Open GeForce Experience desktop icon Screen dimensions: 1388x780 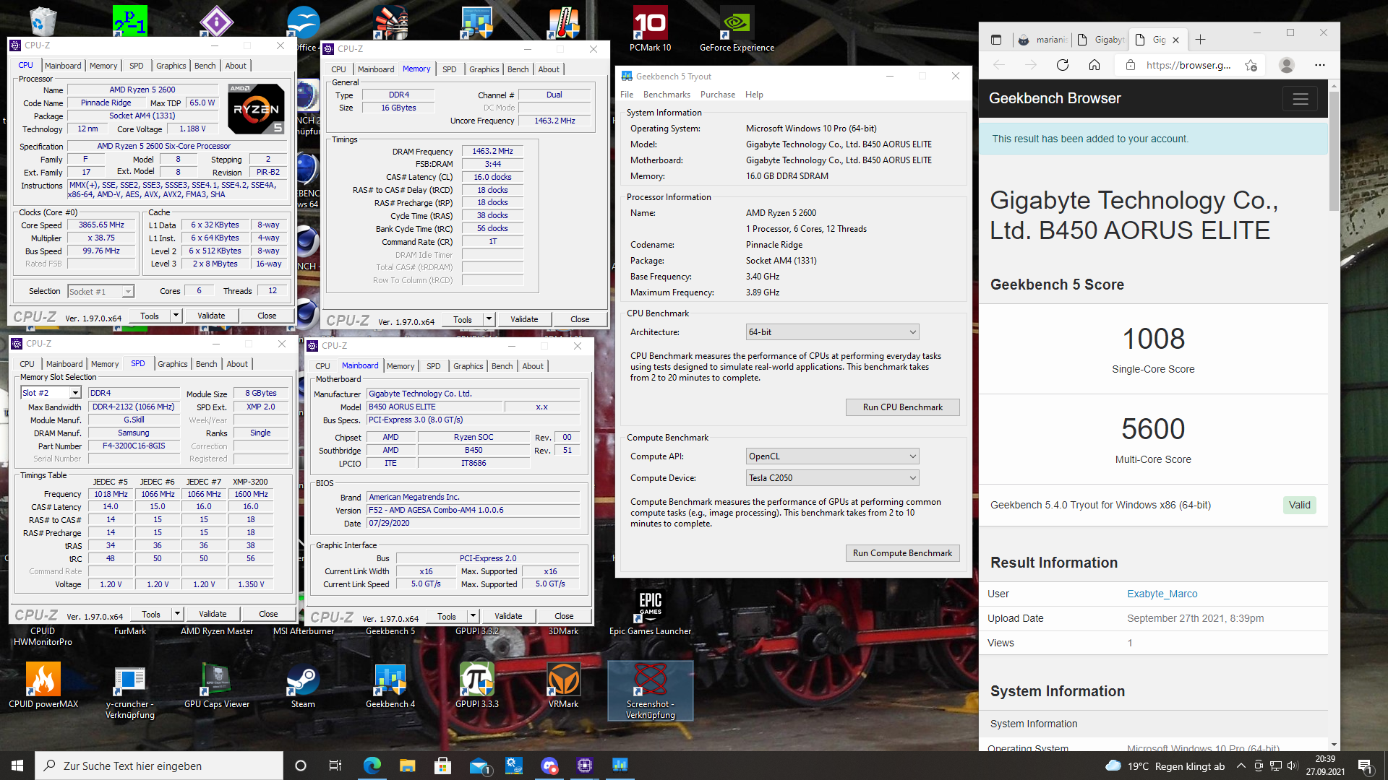click(x=737, y=29)
